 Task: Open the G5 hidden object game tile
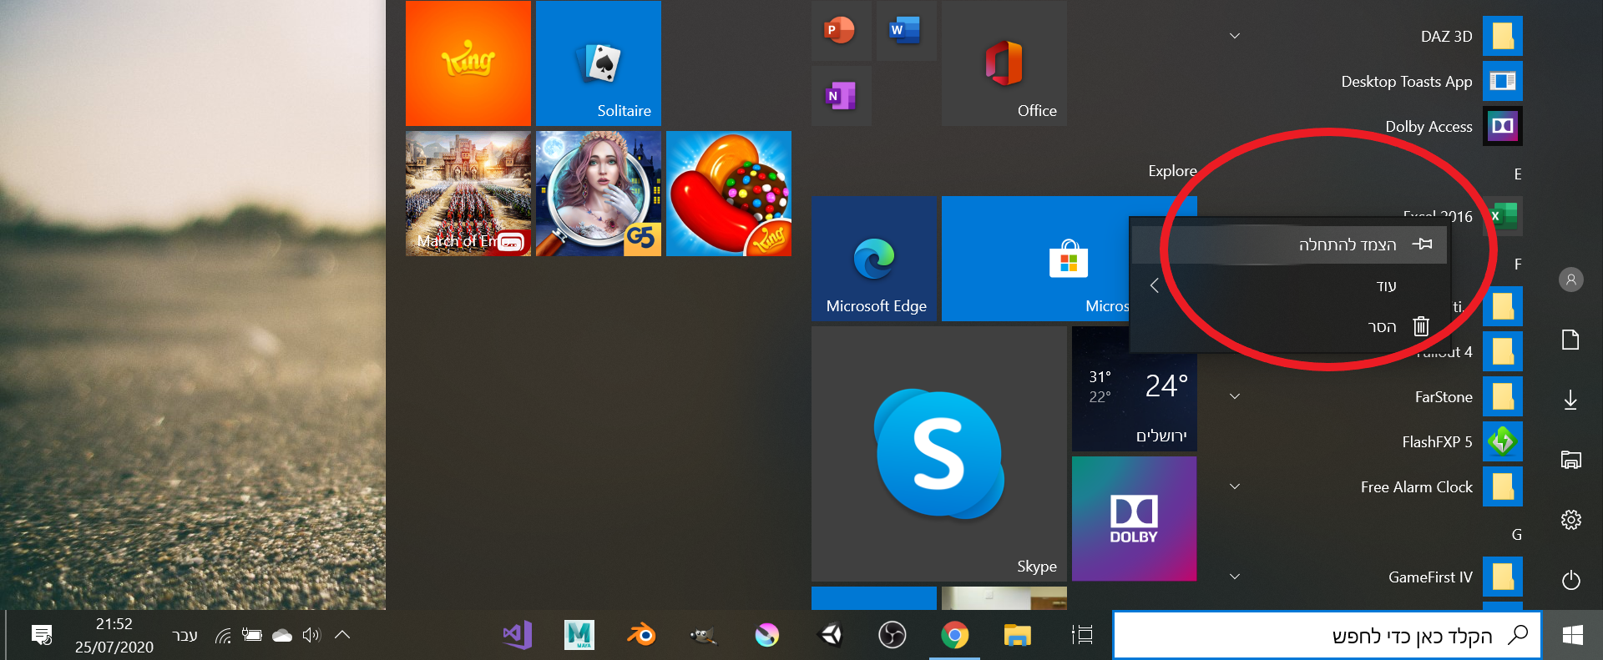(x=599, y=194)
